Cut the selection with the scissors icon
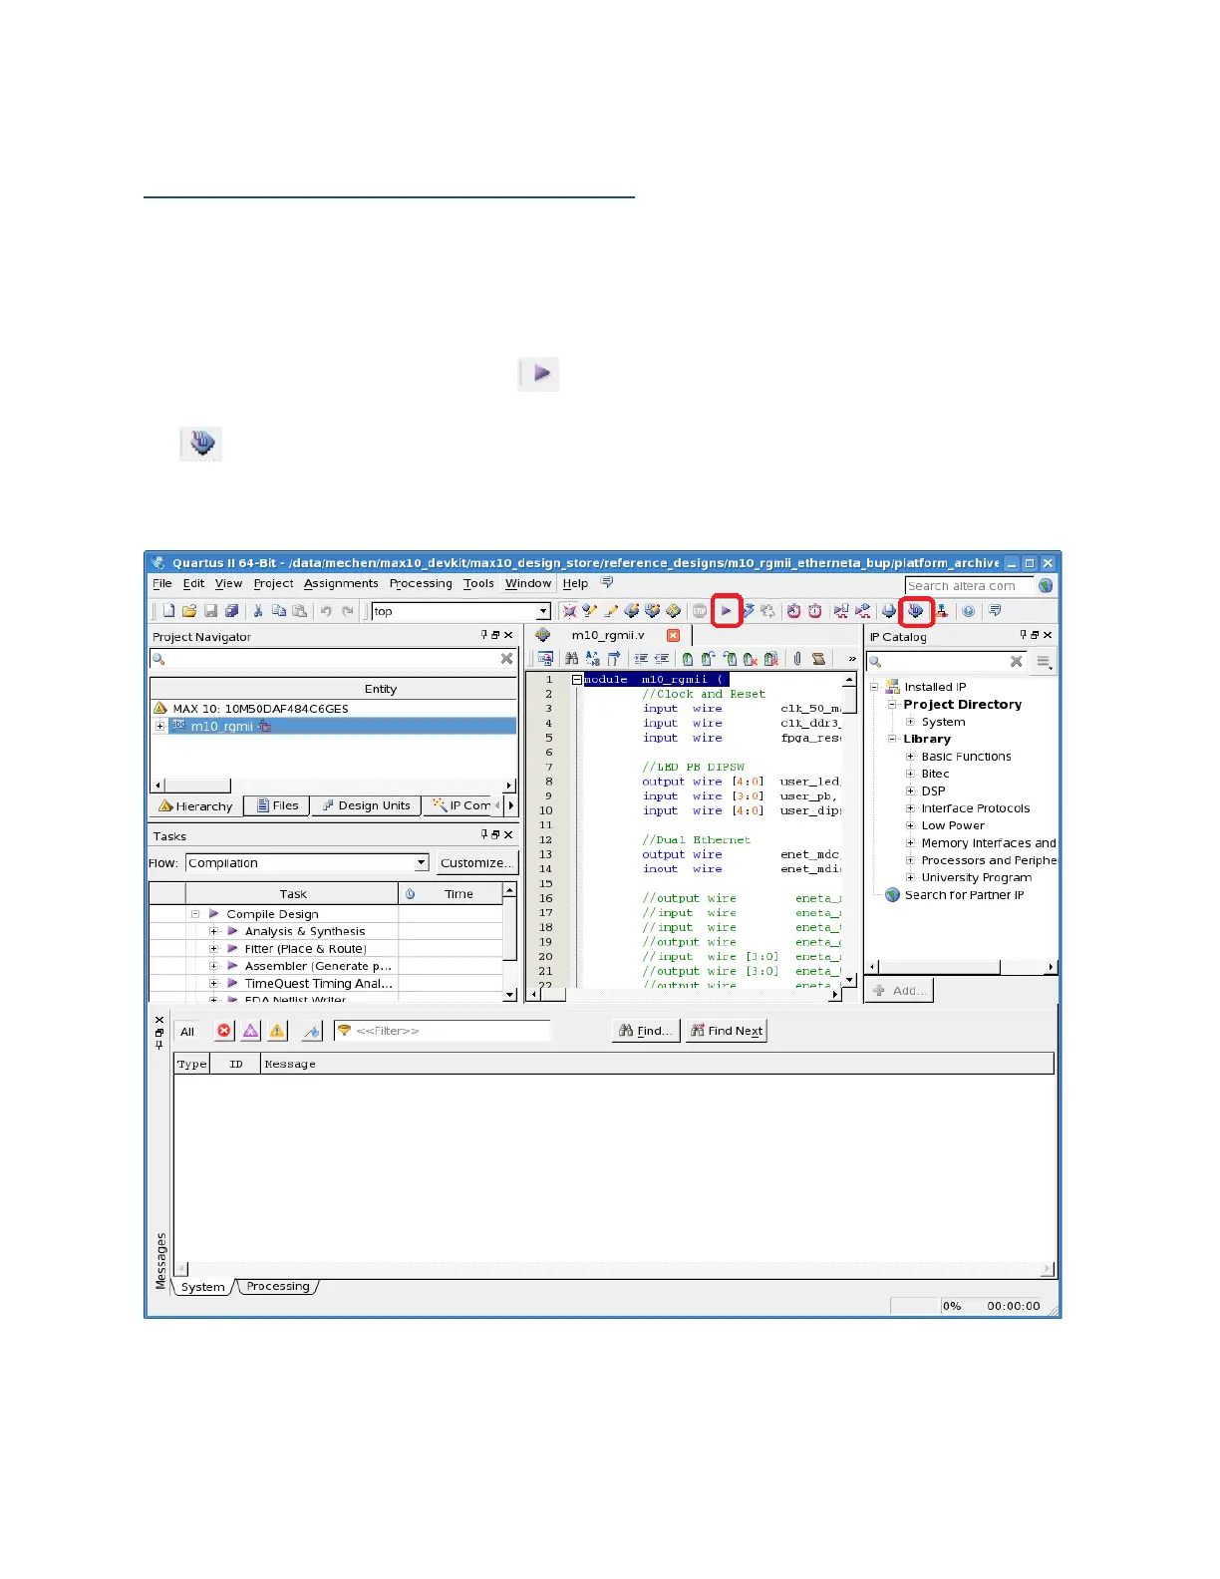Screen dimensions: 1220x1579 click(x=258, y=611)
